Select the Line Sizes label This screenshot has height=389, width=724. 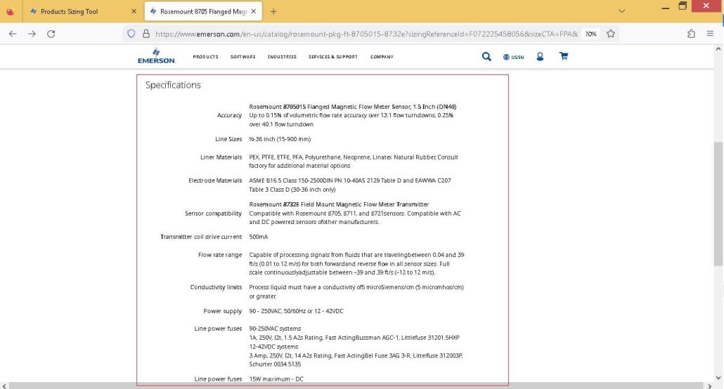[x=228, y=139]
